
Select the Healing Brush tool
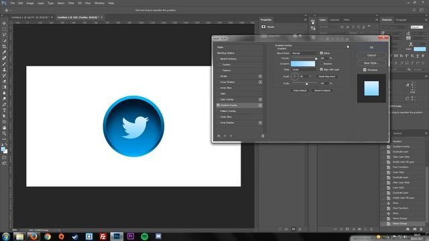pos(4,58)
